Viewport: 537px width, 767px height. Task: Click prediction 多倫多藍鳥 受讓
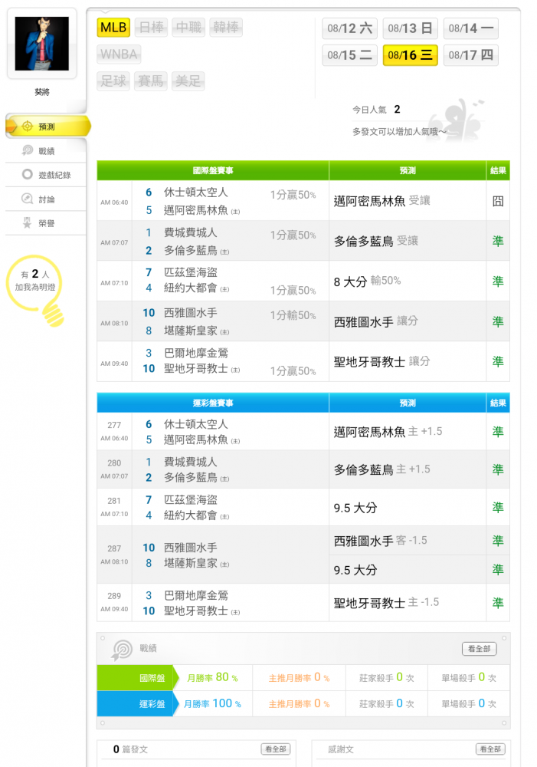click(376, 241)
